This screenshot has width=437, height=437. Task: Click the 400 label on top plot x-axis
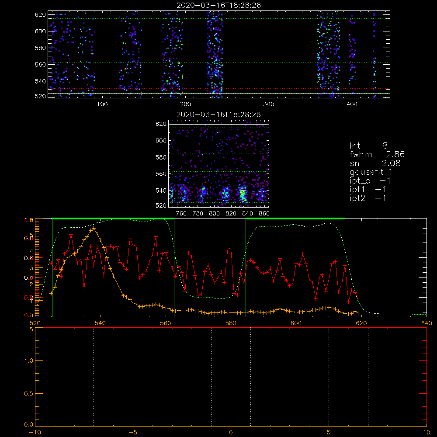click(x=352, y=104)
